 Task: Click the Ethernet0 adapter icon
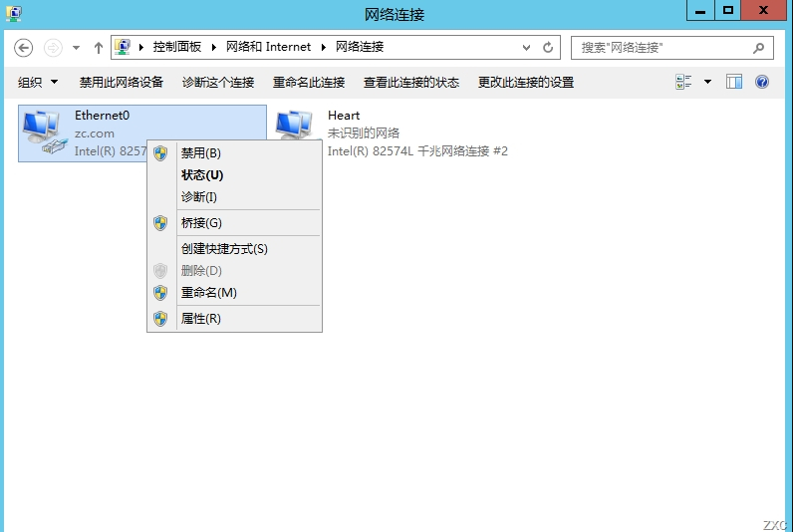pyautogui.click(x=45, y=133)
